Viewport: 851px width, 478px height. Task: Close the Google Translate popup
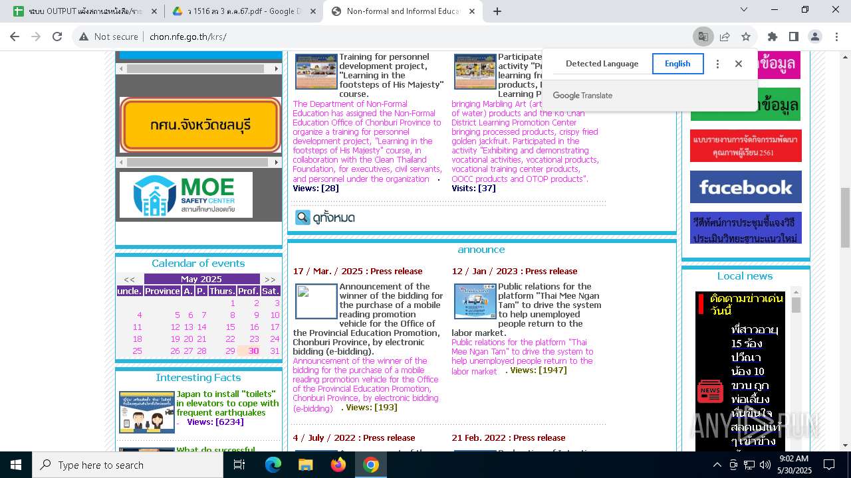click(738, 64)
